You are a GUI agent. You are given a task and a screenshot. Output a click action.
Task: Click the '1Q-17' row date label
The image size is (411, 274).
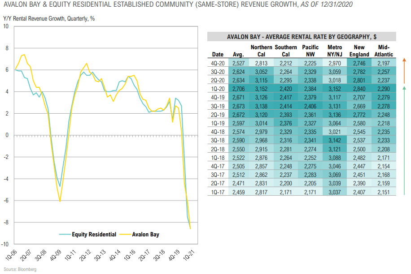pos(218,192)
